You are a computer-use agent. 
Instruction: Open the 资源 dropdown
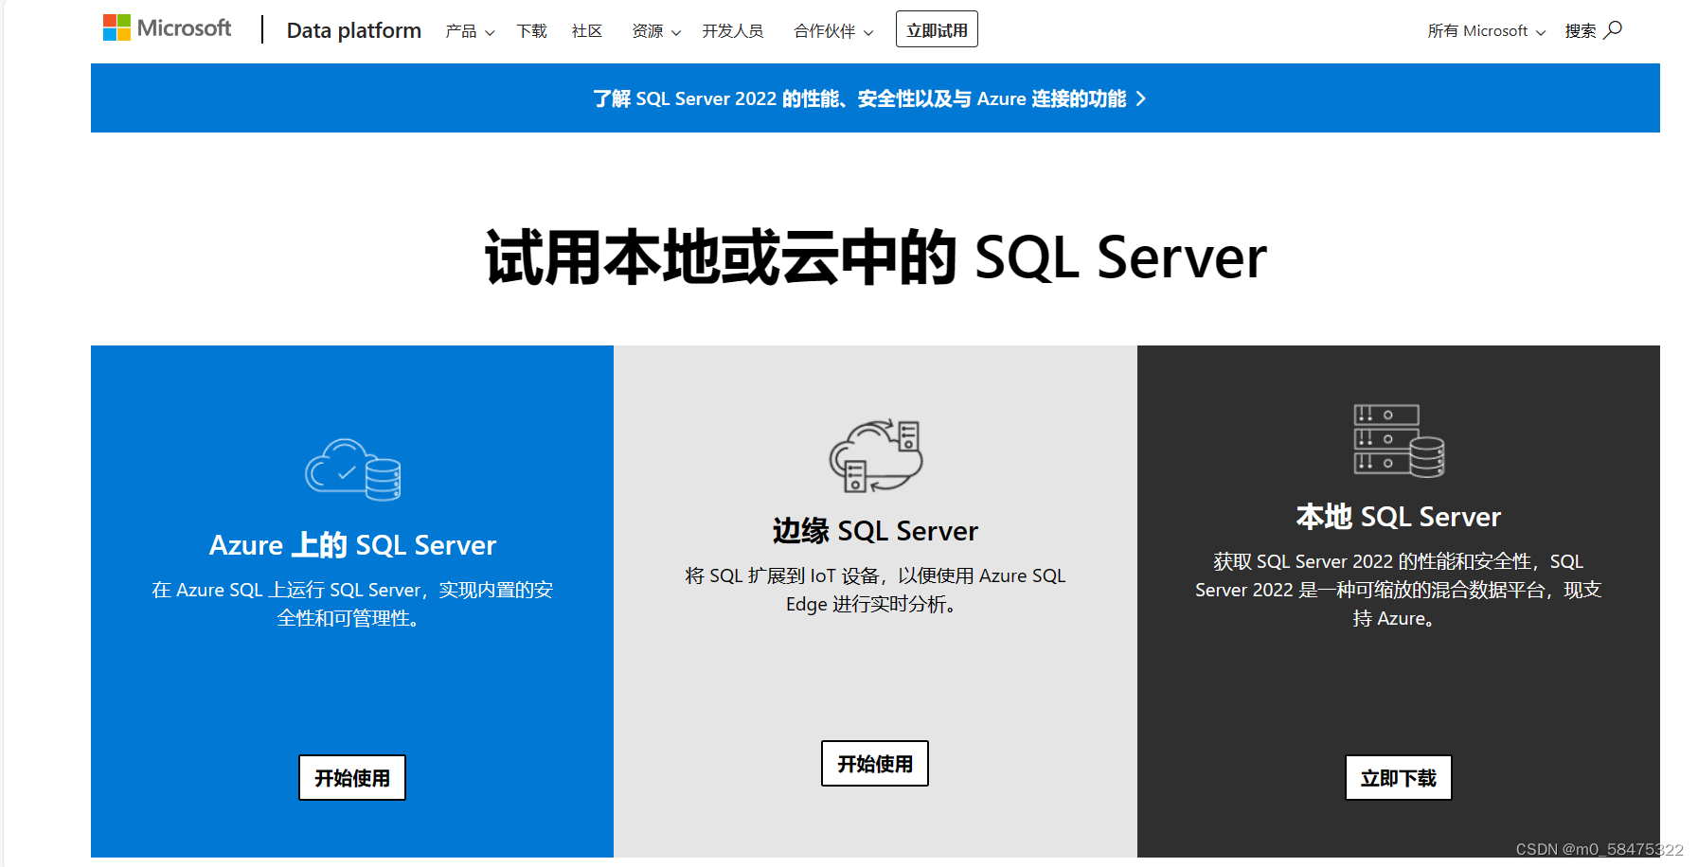coord(653,31)
